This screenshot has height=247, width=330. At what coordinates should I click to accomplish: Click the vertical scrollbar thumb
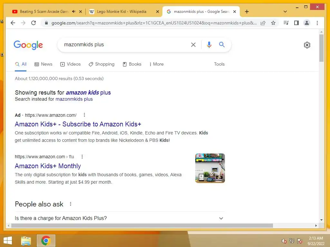click(321, 48)
